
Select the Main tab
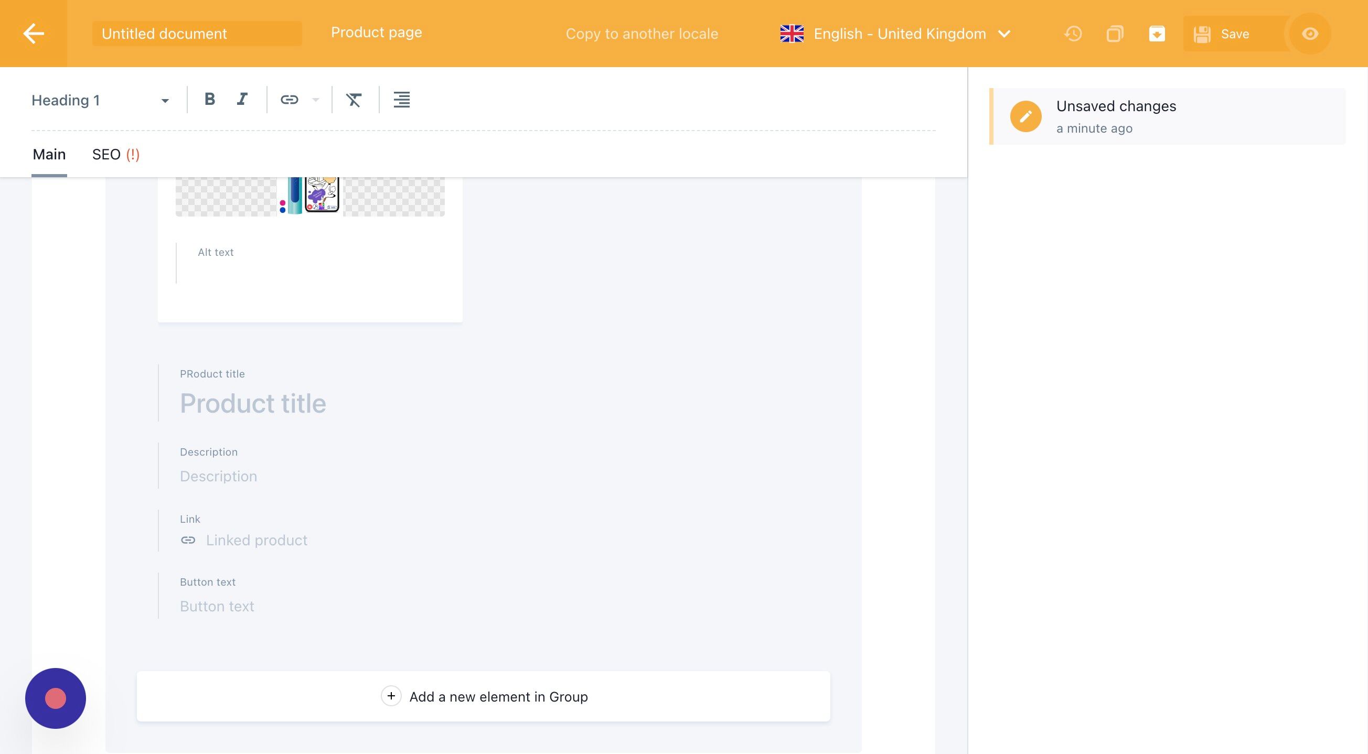(49, 155)
